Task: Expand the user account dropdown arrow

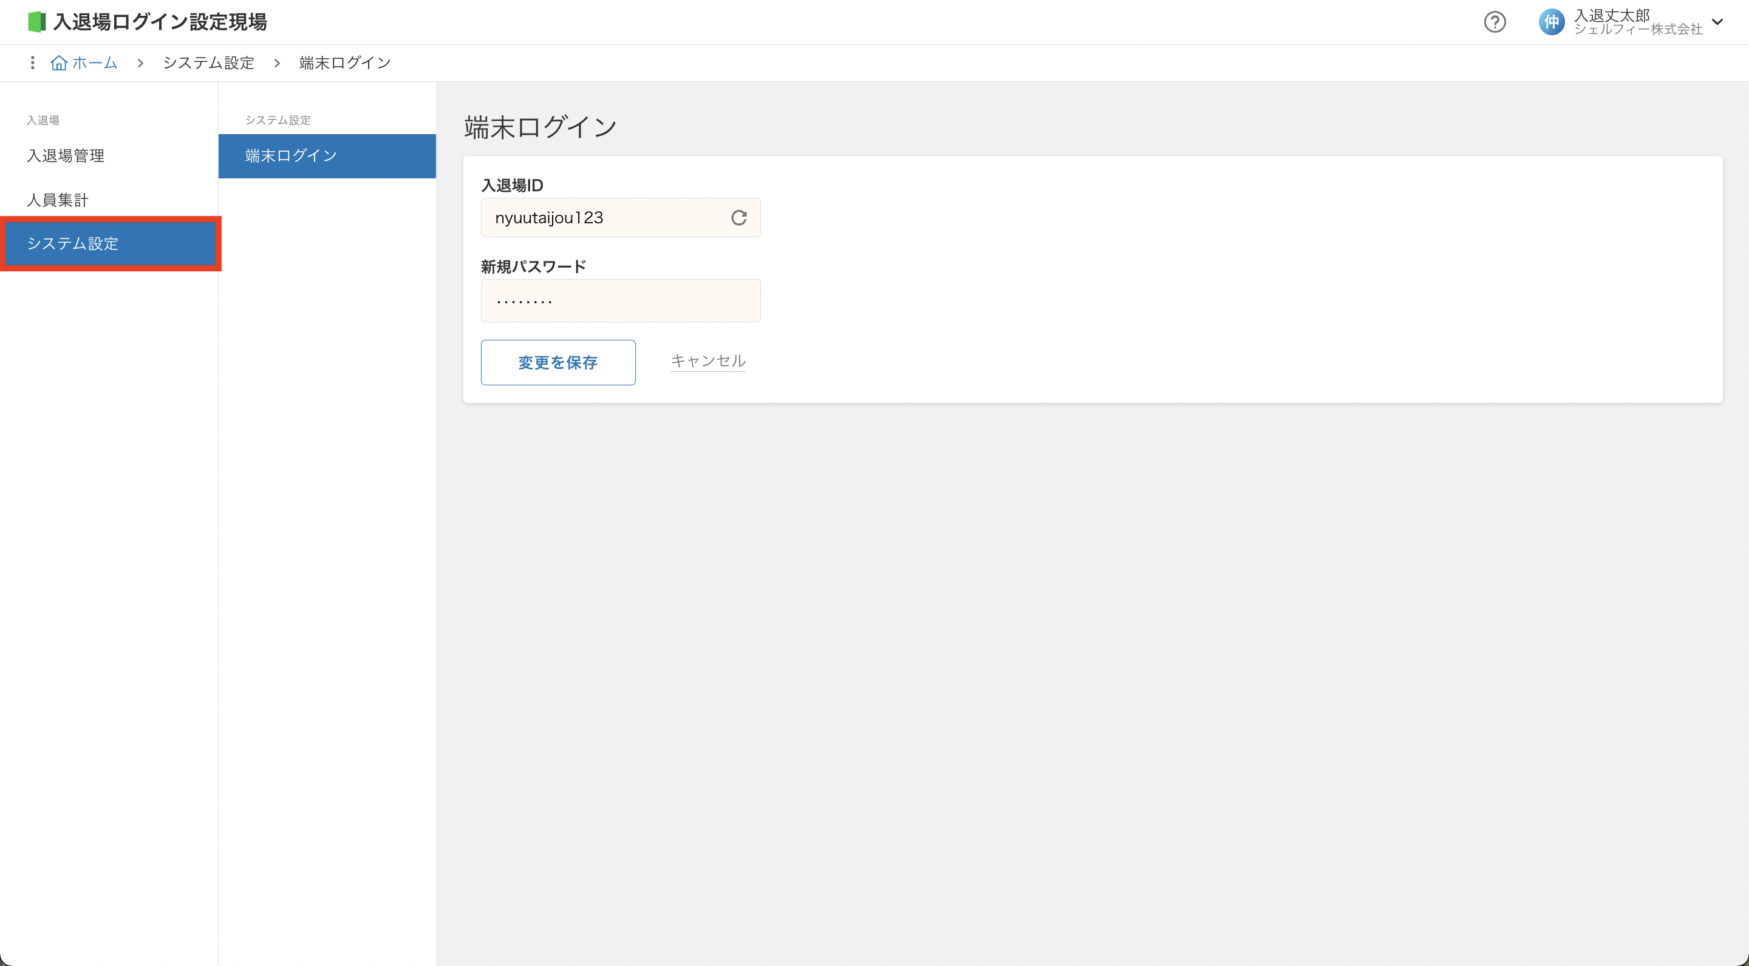Action: [x=1718, y=22]
